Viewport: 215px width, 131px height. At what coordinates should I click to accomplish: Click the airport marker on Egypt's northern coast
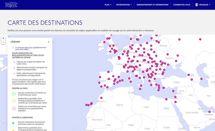pos(166,100)
